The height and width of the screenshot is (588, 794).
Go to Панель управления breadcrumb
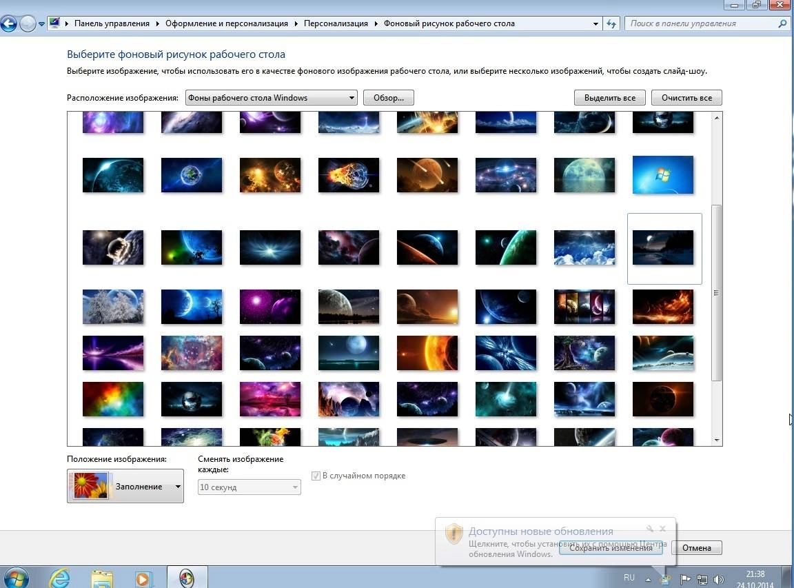coord(112,23)
